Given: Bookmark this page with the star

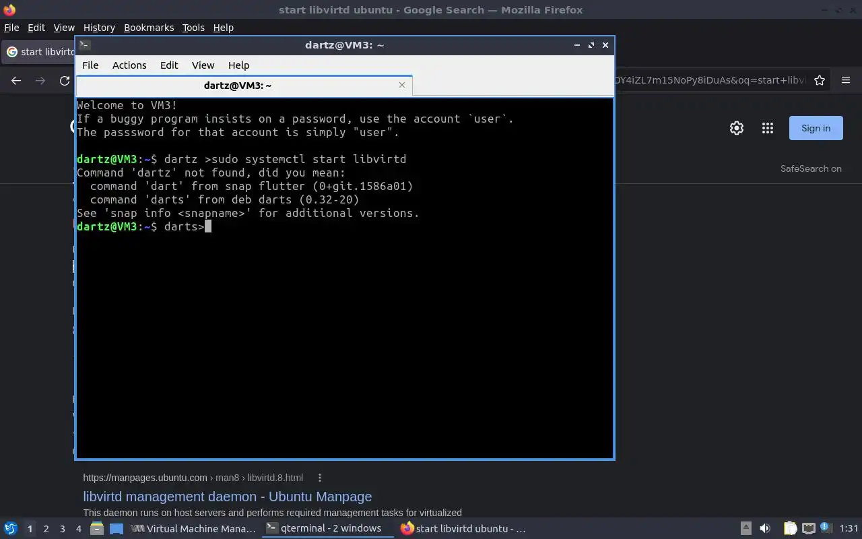Looking at the screenshot, I should pos(820,80).
